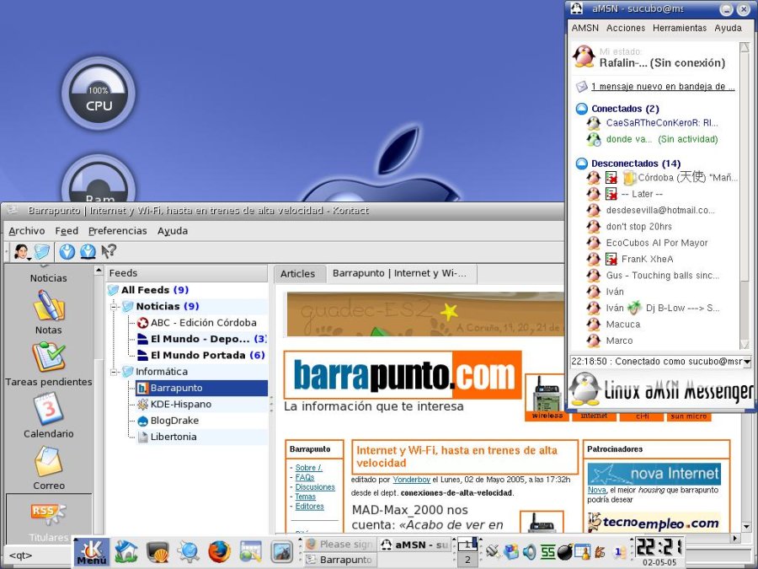Open the Preferencias menu
758x569 pixels.
point(117,231)
